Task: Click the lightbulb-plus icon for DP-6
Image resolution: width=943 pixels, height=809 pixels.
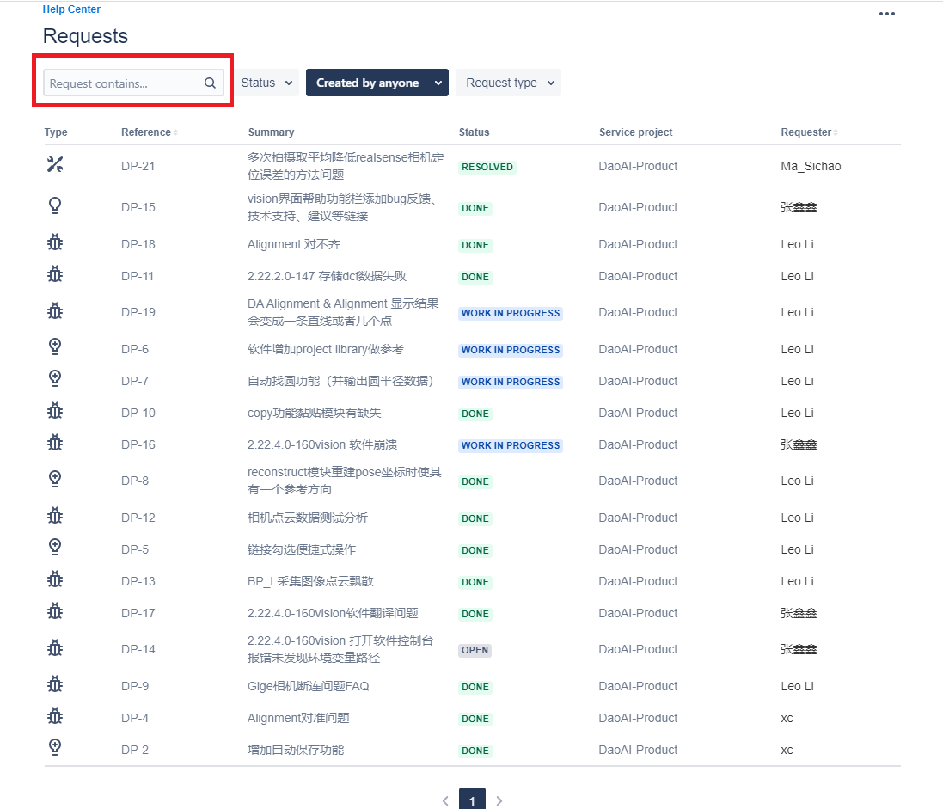Action: 55,346
